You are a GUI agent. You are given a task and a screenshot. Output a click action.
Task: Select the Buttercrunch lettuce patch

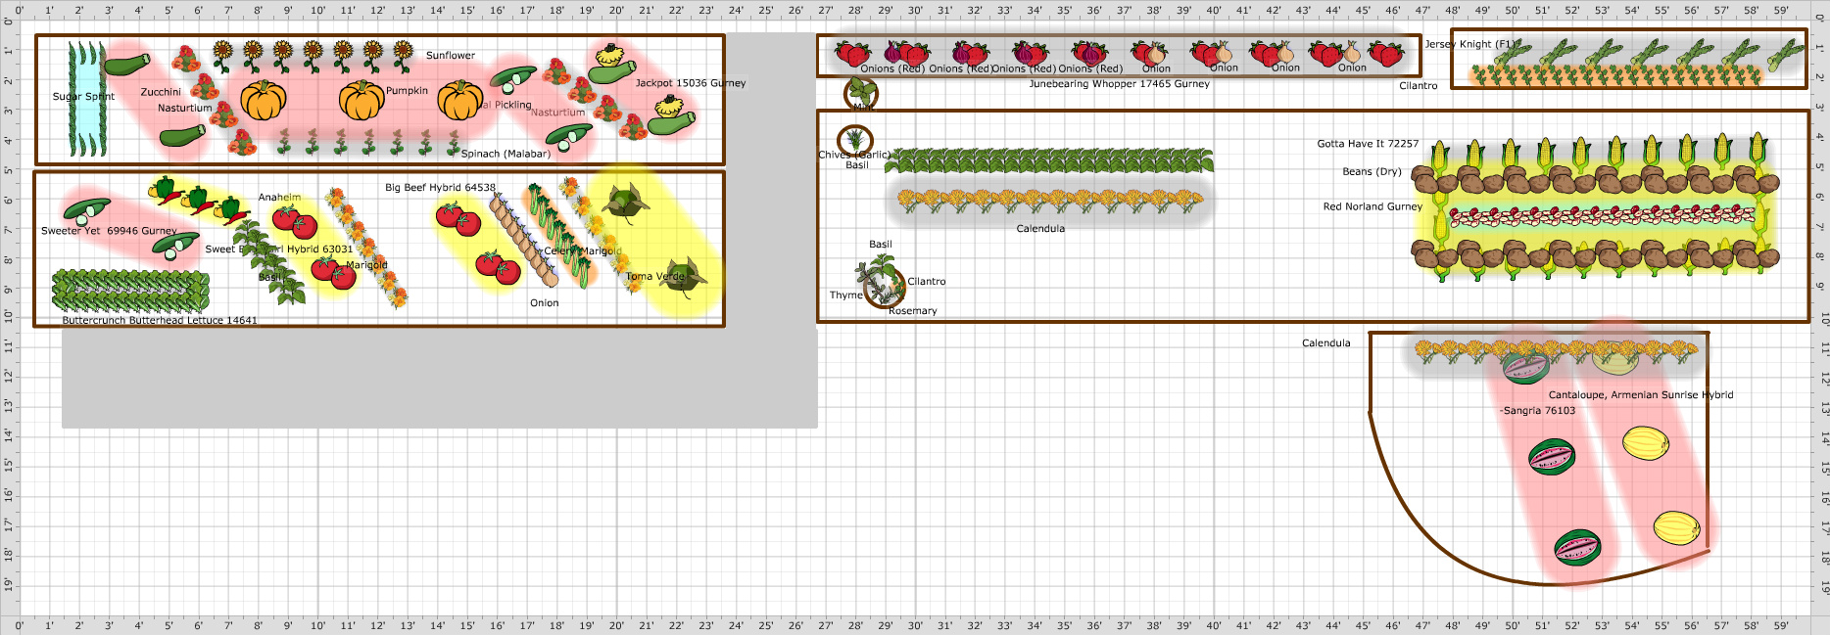coord(130,290)
